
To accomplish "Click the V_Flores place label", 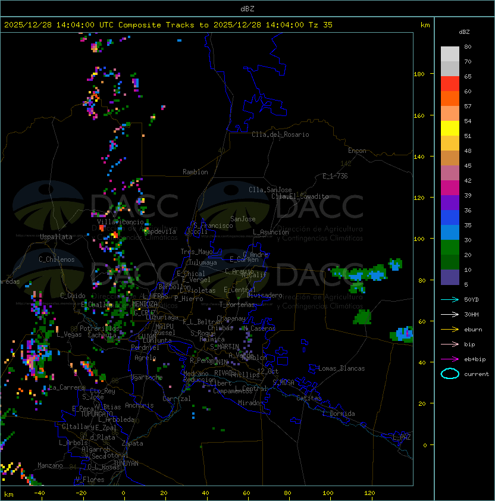I will pos(90,479).
